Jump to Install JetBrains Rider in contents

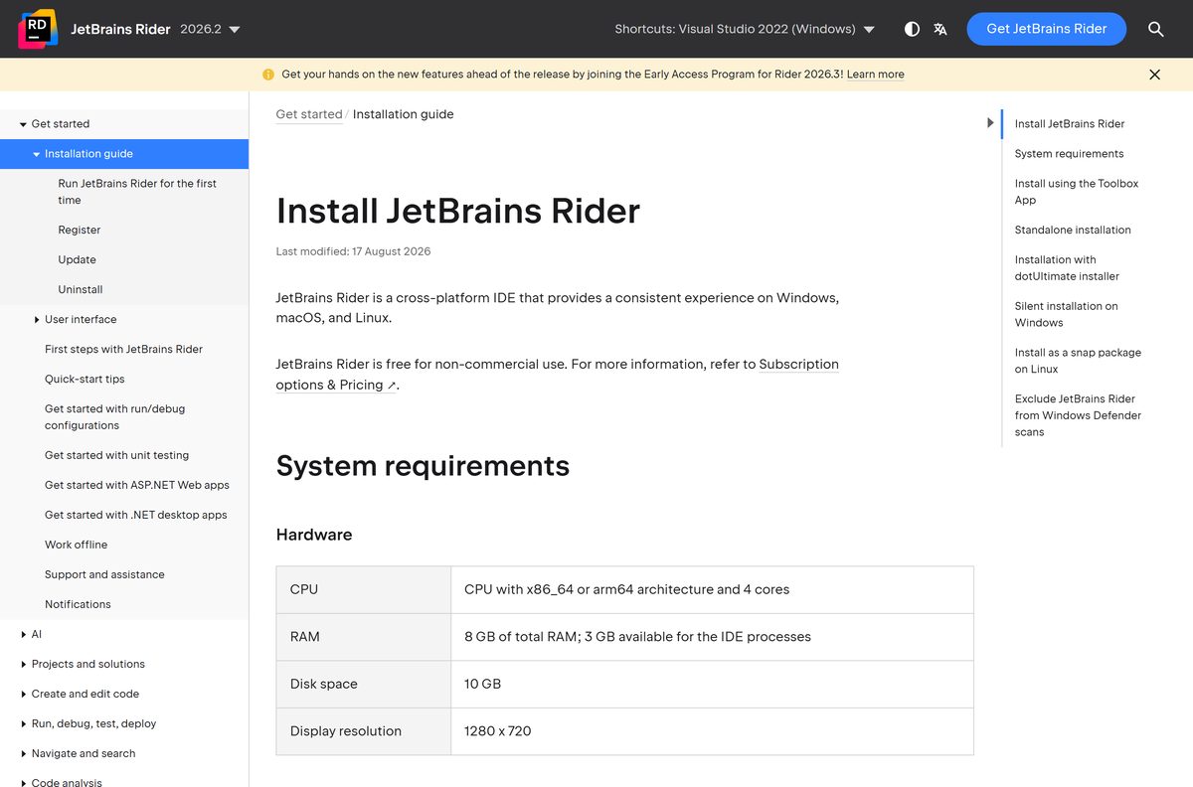pos(1070,124)
